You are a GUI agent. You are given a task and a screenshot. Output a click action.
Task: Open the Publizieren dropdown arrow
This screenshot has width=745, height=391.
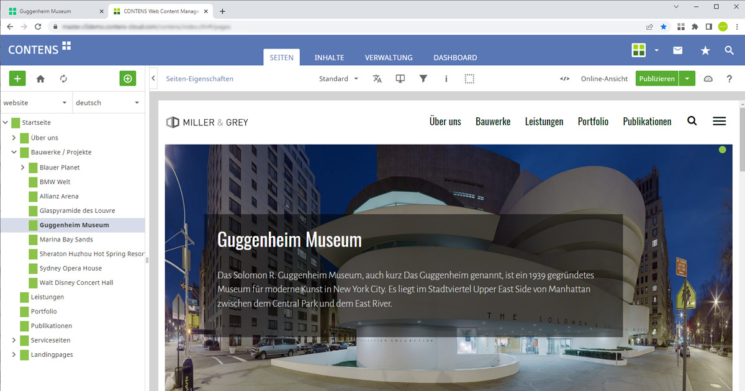[x=687, y=79]
